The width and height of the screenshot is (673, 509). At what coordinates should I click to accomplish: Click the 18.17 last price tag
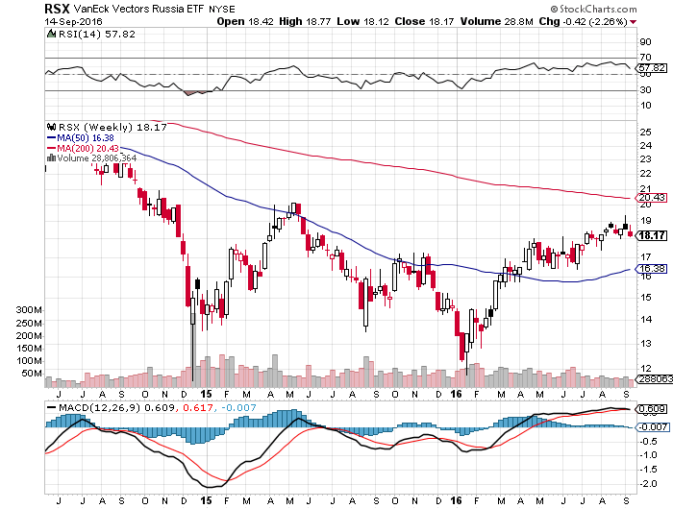coord(652,235)
